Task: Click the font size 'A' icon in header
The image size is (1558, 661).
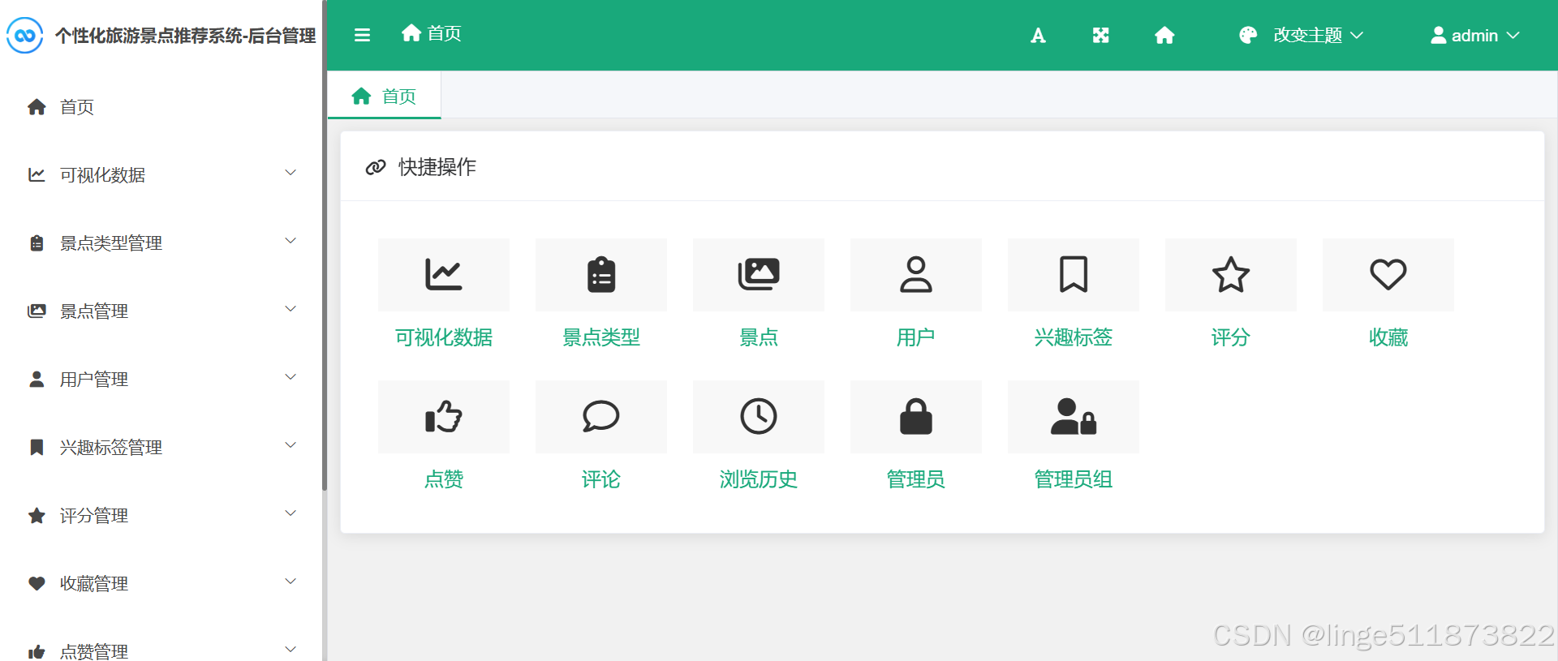Action: pos(1038,36)
